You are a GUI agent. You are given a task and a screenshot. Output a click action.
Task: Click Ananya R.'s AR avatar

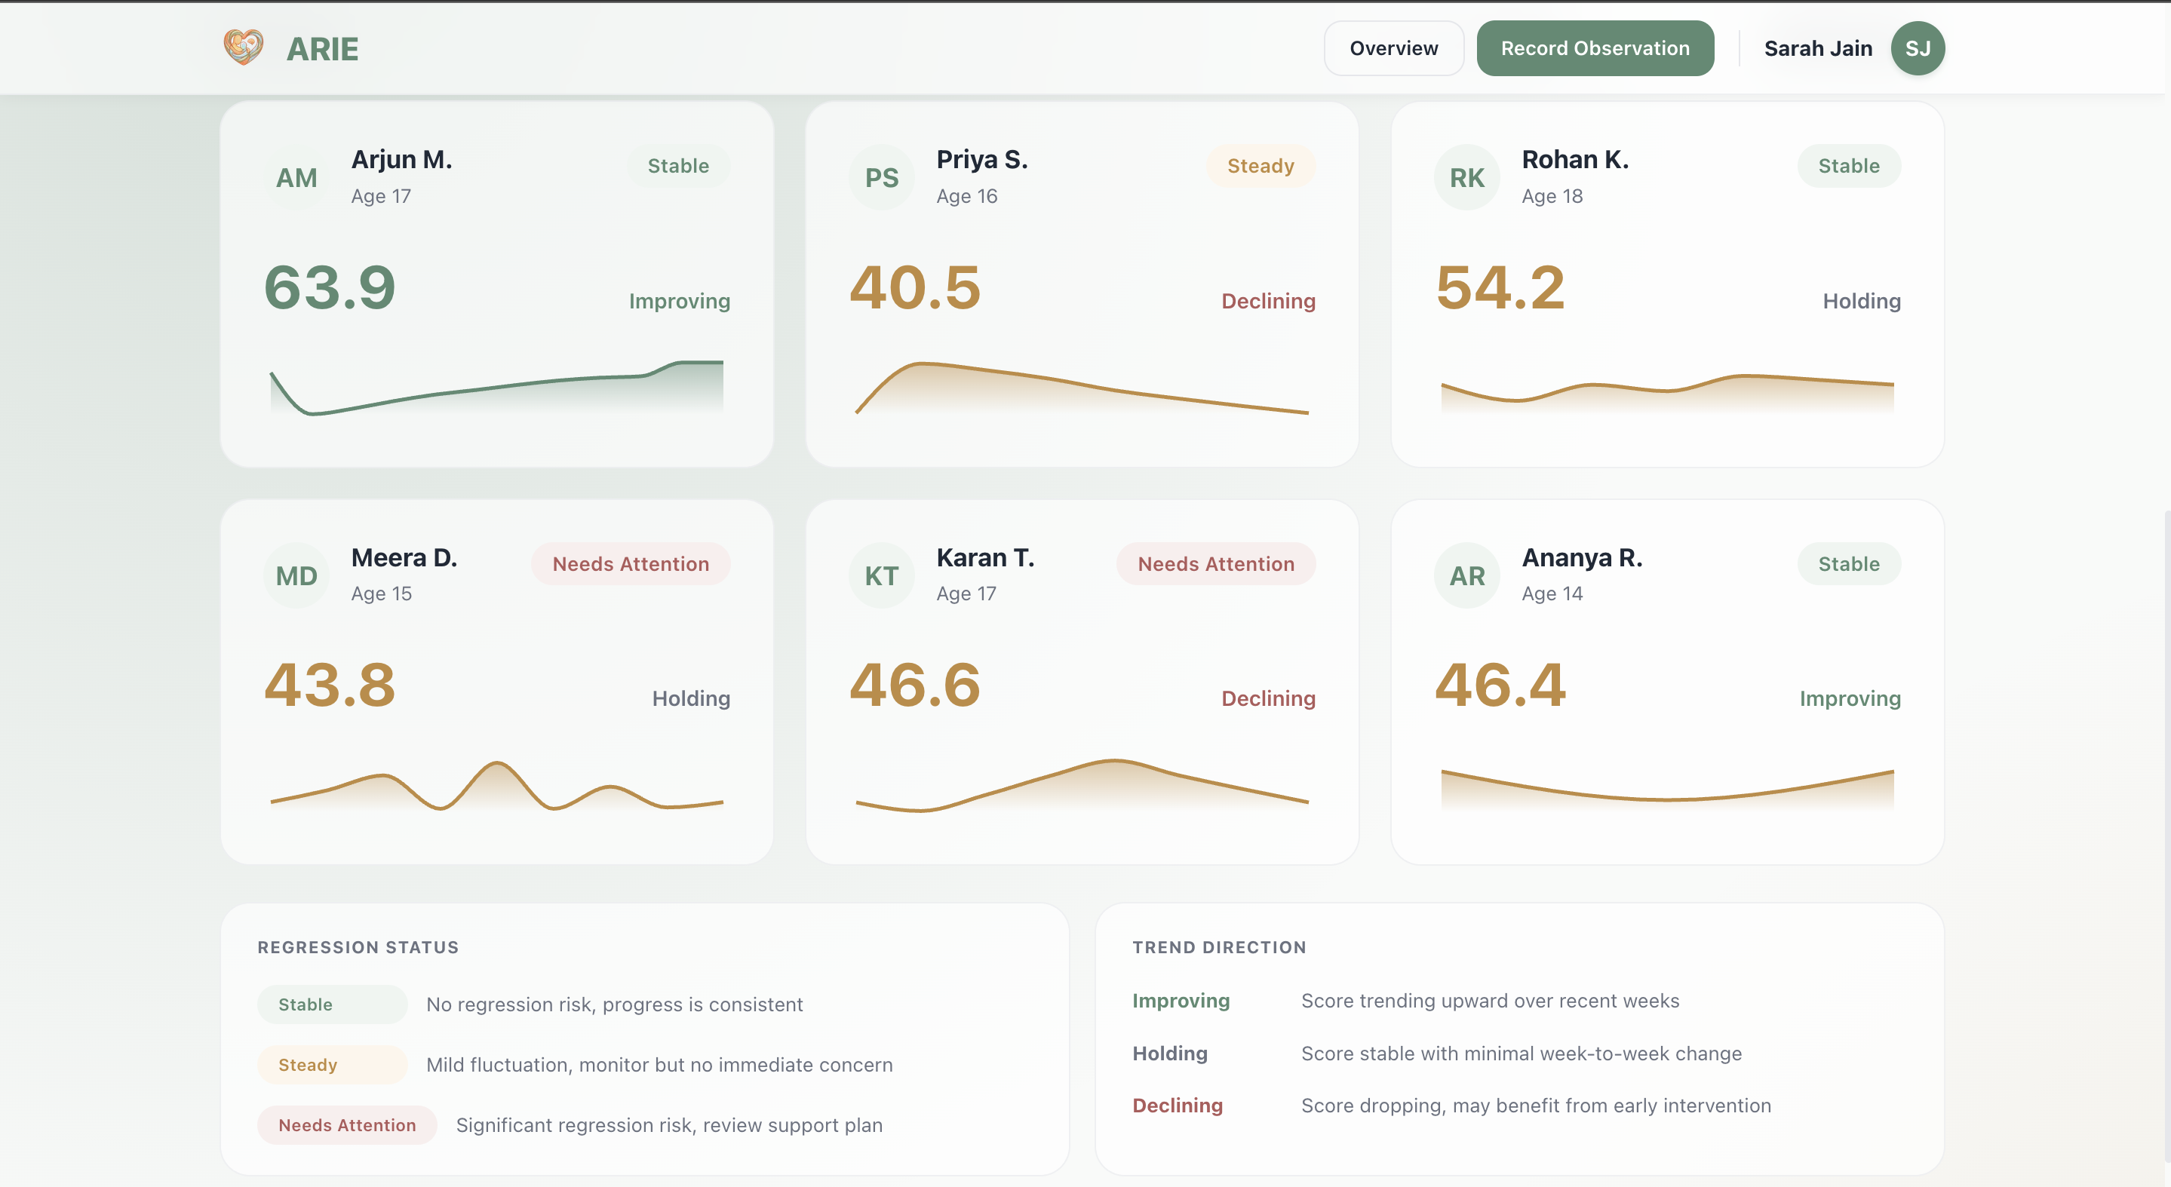pos(1466,575)
